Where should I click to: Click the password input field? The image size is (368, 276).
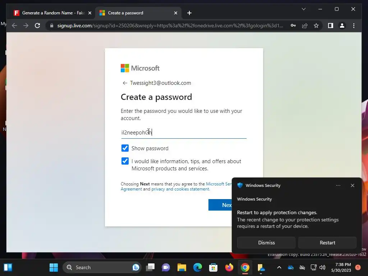tap(184, 133)
